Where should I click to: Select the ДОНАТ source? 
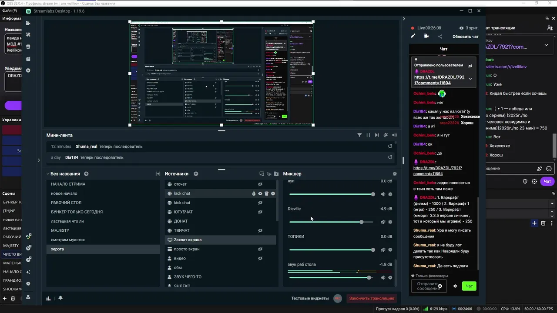[x=220, y=221]
